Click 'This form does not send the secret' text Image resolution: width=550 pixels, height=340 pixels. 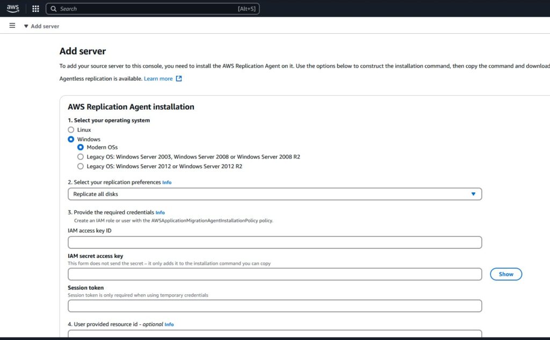click(x=169, y=264)
